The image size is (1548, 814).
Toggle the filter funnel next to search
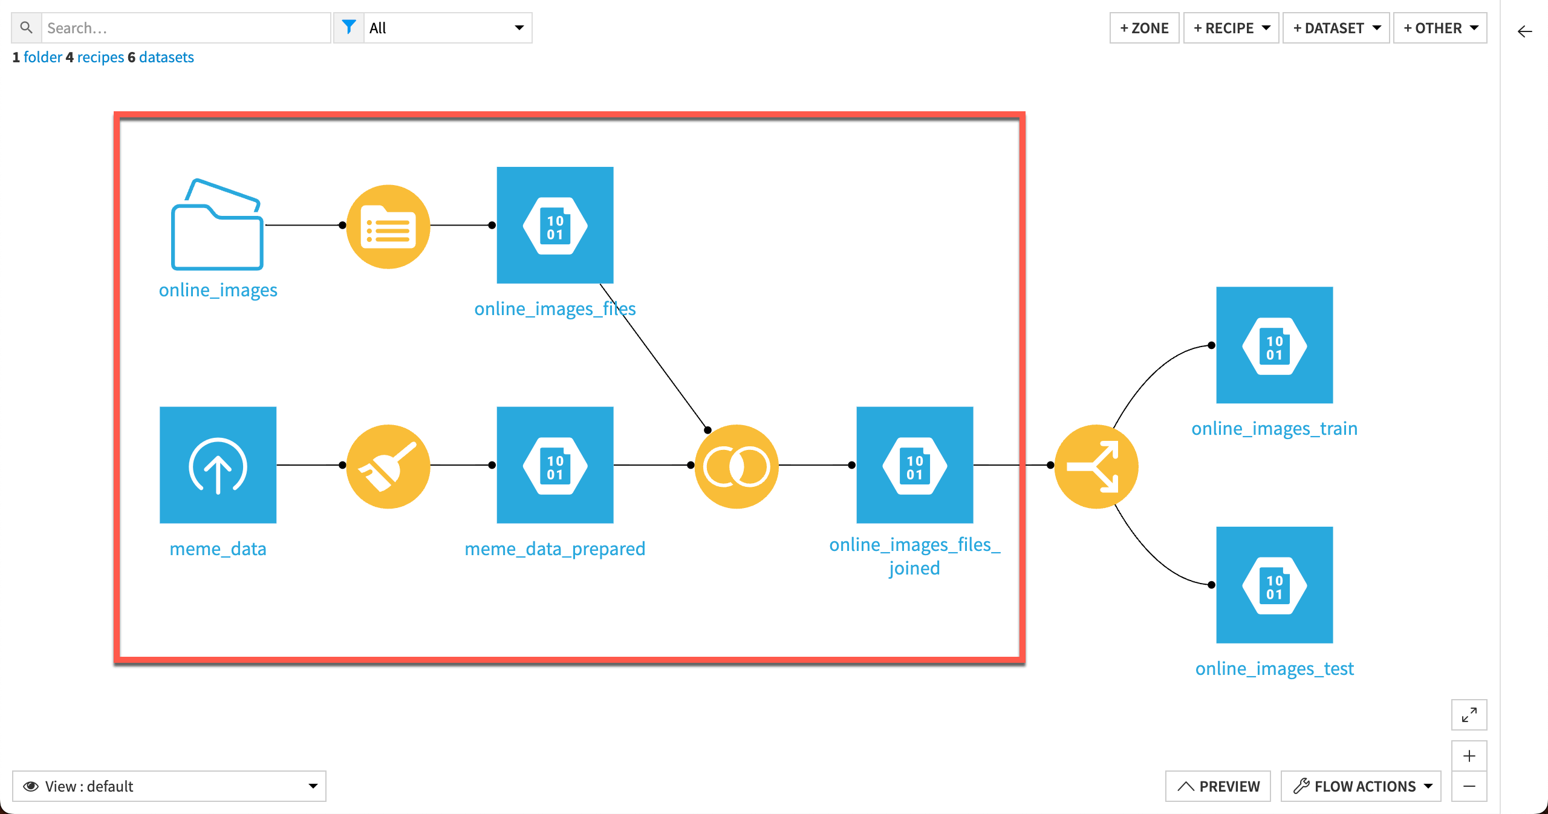coord(350,27)
